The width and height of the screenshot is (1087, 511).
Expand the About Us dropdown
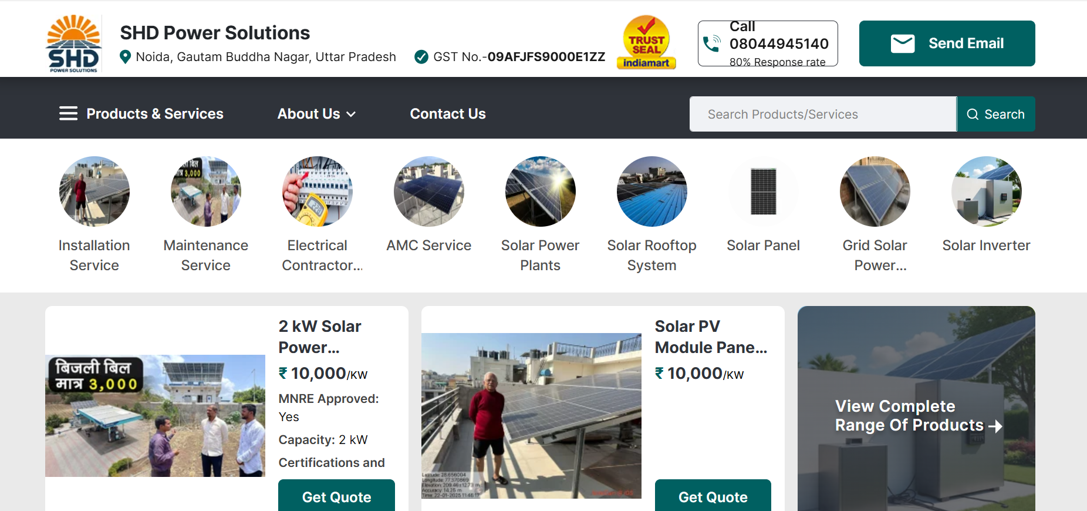click(x=316, y=113)
